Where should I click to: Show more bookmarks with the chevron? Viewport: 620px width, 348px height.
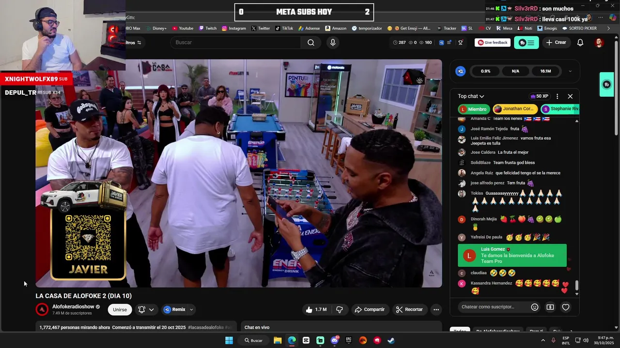click(x=608, y=28)
